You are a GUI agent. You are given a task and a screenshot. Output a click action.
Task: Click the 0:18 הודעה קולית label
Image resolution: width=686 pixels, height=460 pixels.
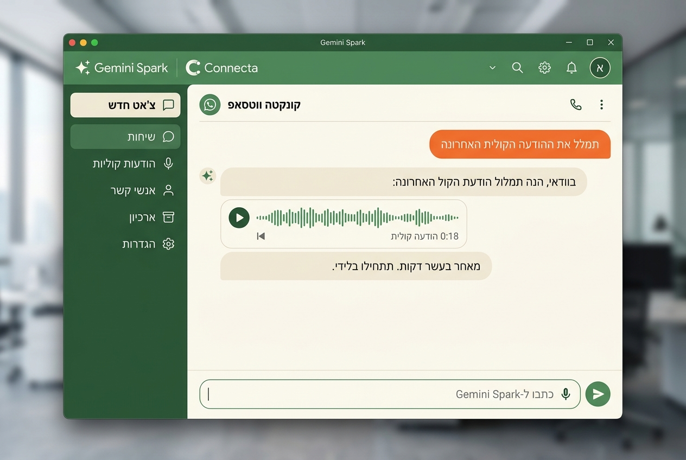[424, 237]
